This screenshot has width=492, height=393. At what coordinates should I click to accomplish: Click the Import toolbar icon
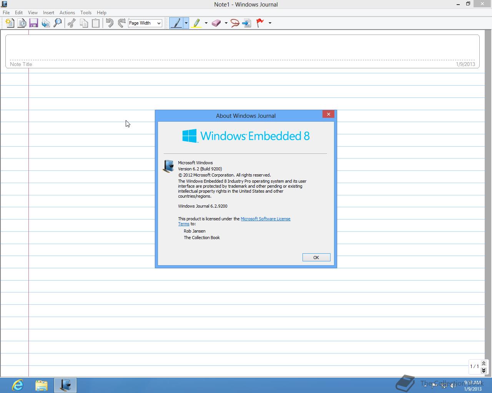46,23
